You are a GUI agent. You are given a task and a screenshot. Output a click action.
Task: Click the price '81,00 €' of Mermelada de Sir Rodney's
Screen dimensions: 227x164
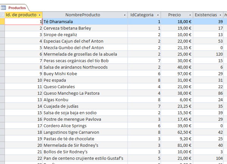point(177,145)
